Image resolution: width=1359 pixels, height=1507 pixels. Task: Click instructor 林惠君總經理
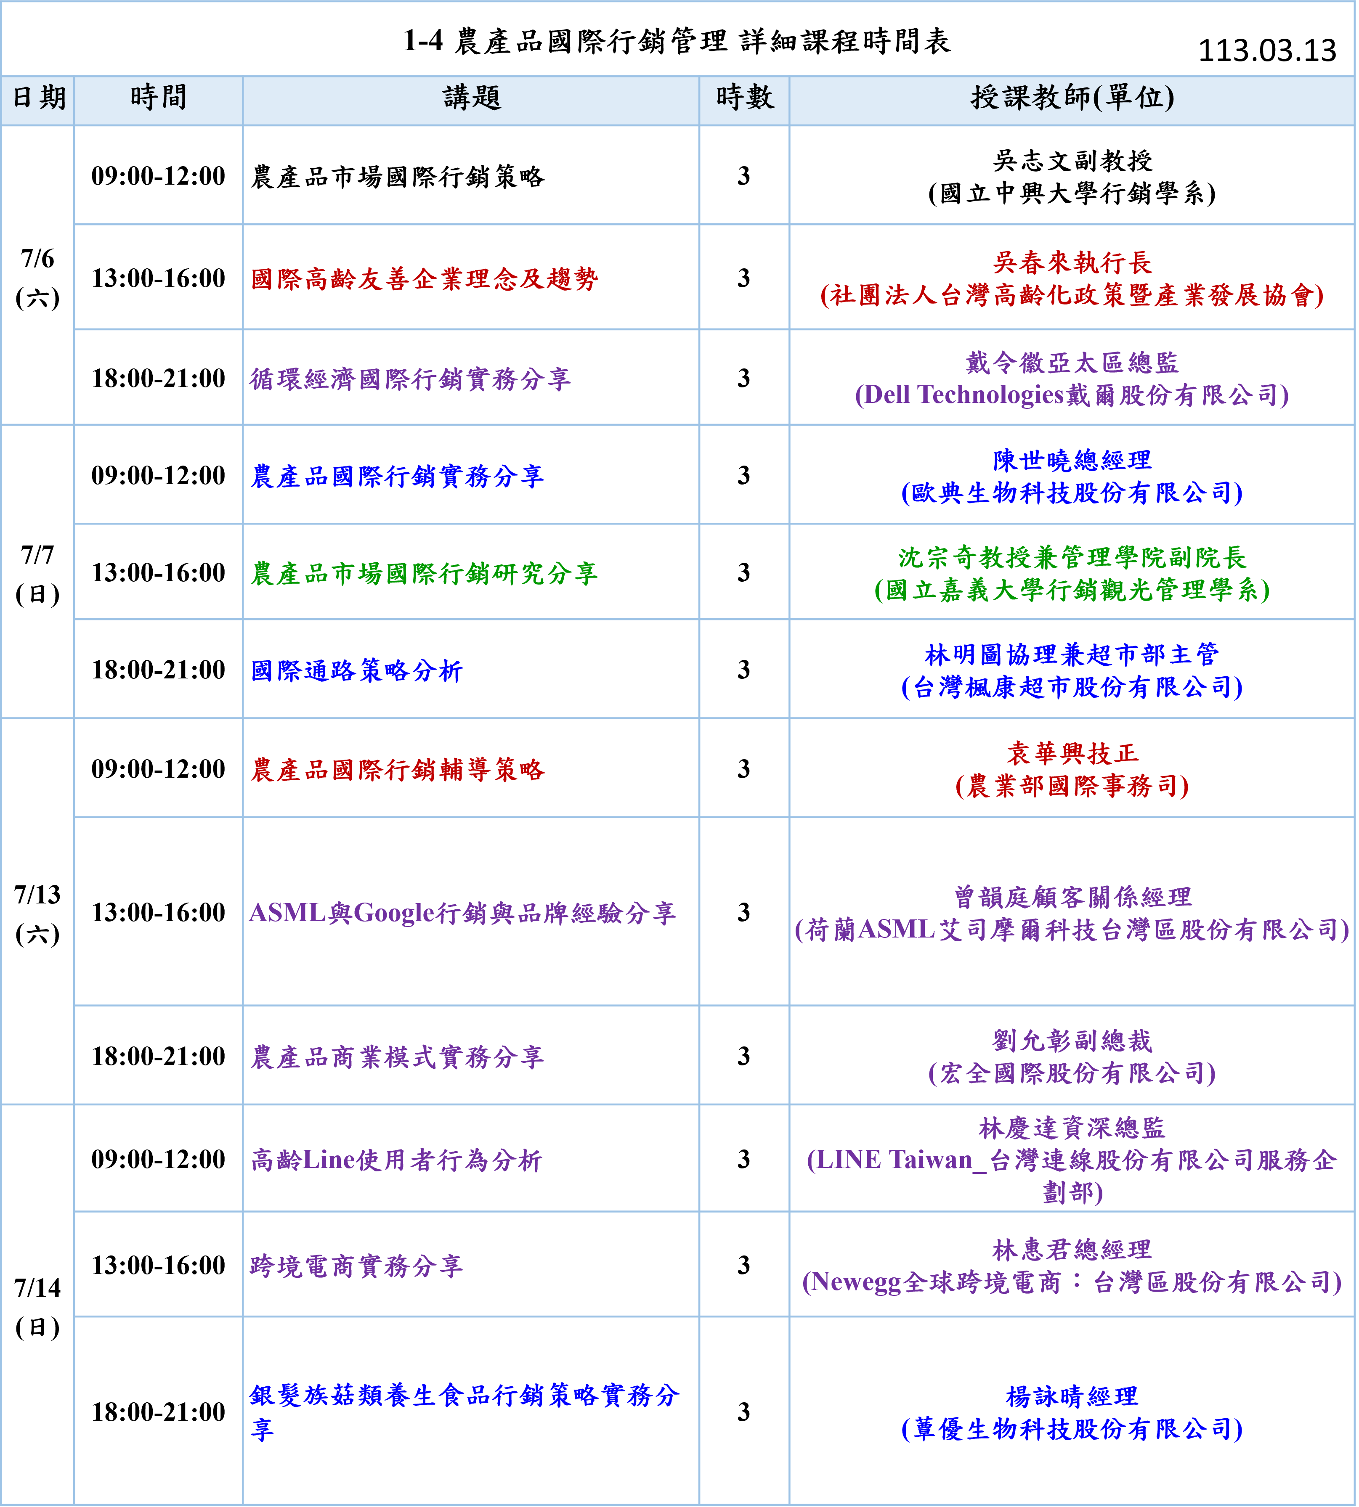[1072, 1250]
